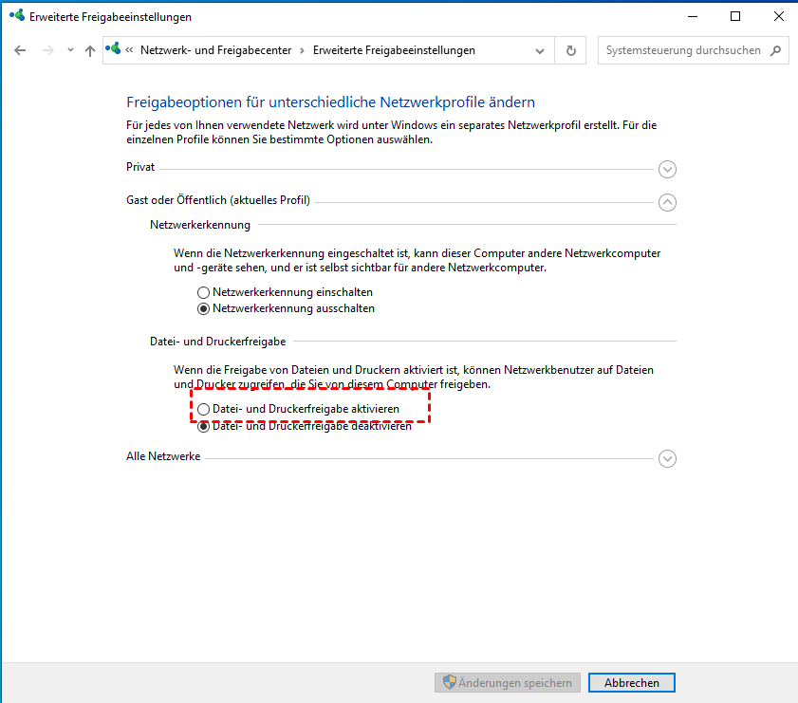Select Netzwerkerkennung ausschalten option

(x=203, y=308)
